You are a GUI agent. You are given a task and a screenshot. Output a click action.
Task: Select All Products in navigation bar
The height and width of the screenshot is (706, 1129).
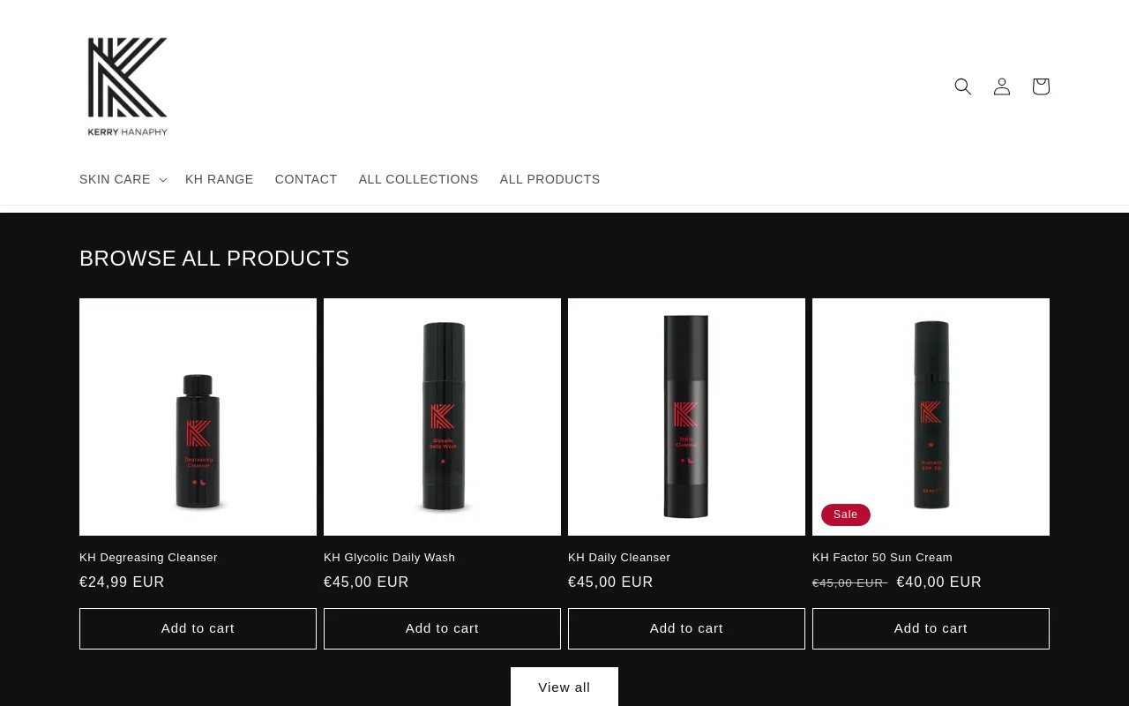coord(550,179)
